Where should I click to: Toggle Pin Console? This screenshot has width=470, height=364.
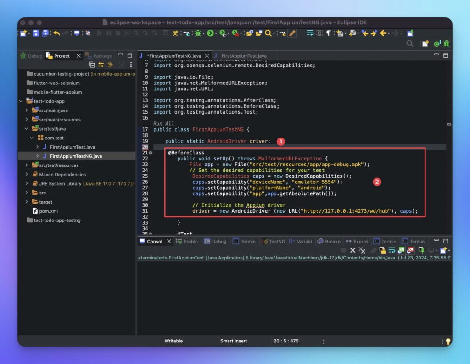[421, 250]
